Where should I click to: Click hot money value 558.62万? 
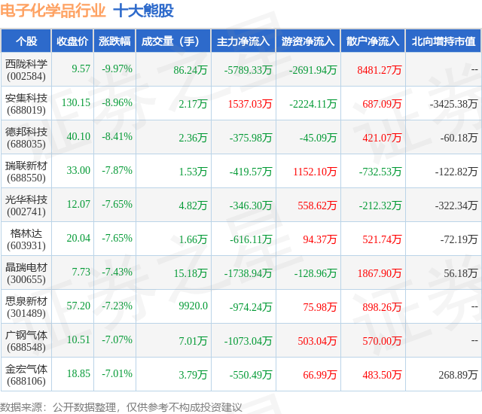(x=317, y=205)
